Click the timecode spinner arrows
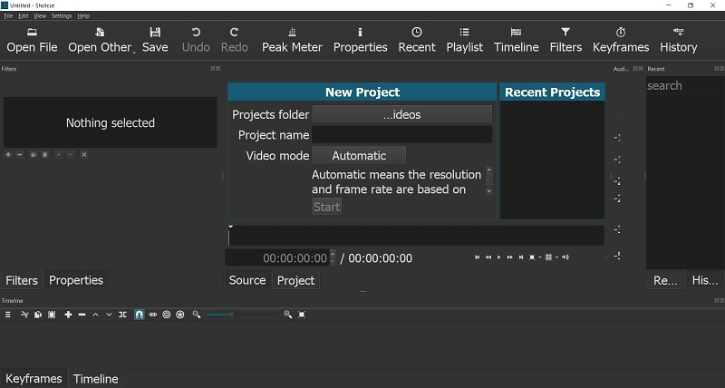725x388 pixels. (333, 258)
